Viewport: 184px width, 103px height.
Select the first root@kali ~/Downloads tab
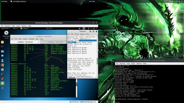click(25, 42)
